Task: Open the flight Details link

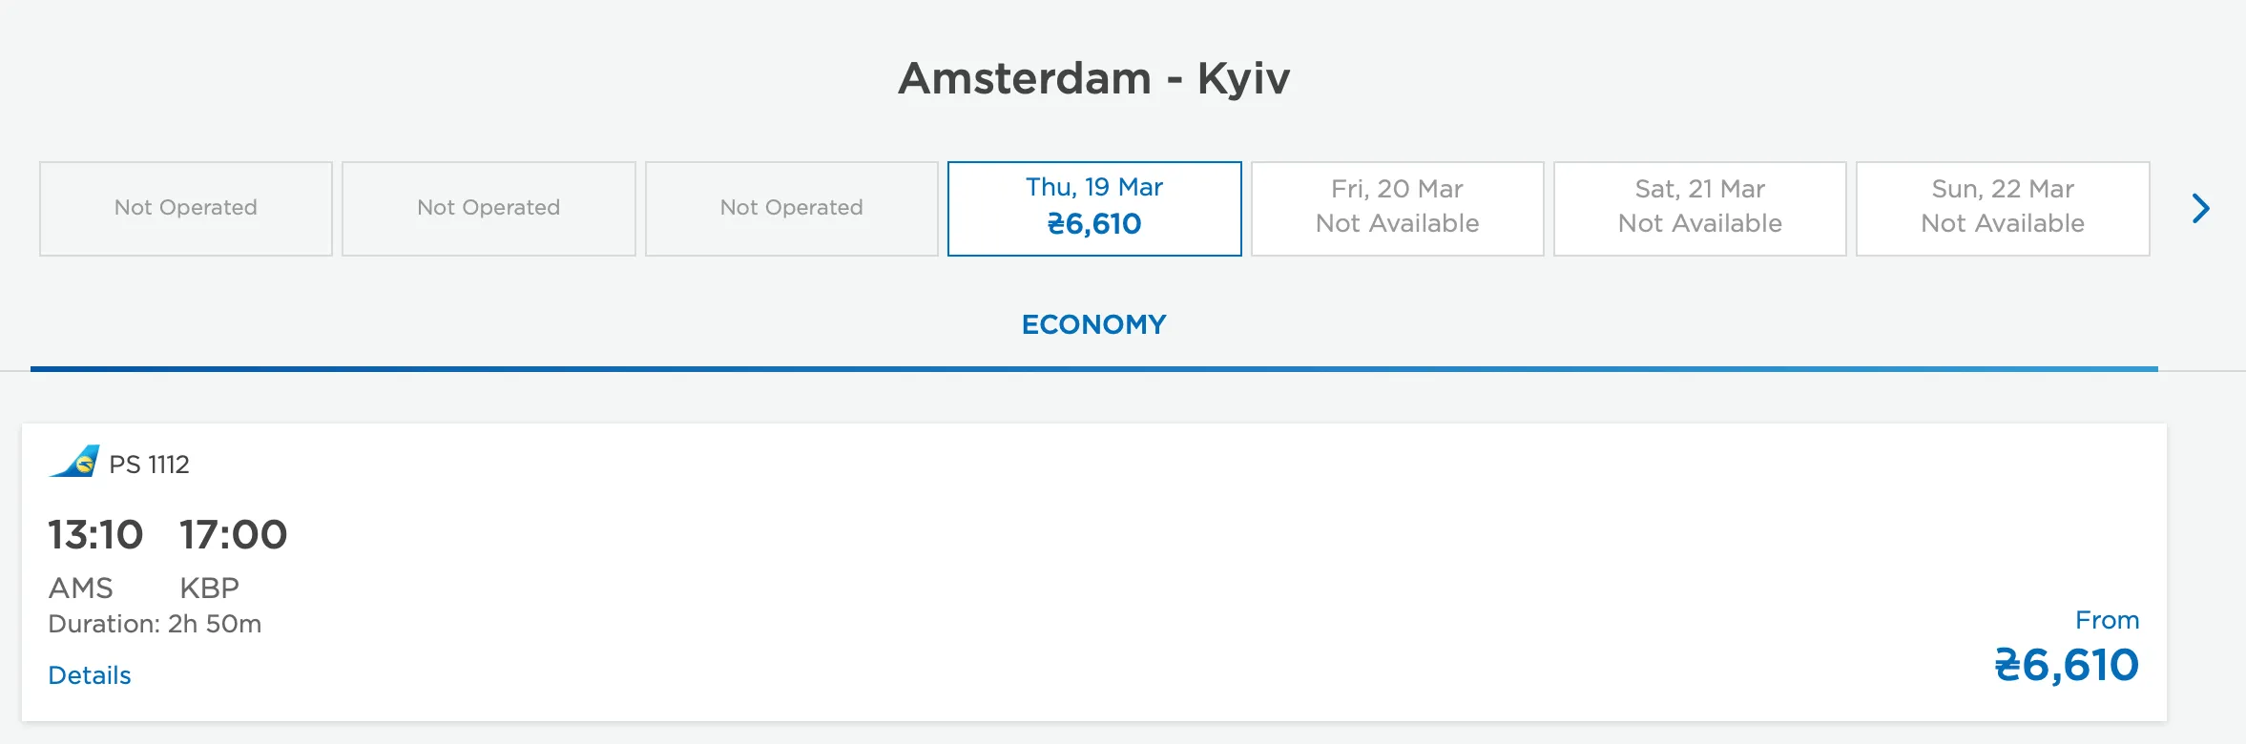Action: coord(90,675)
